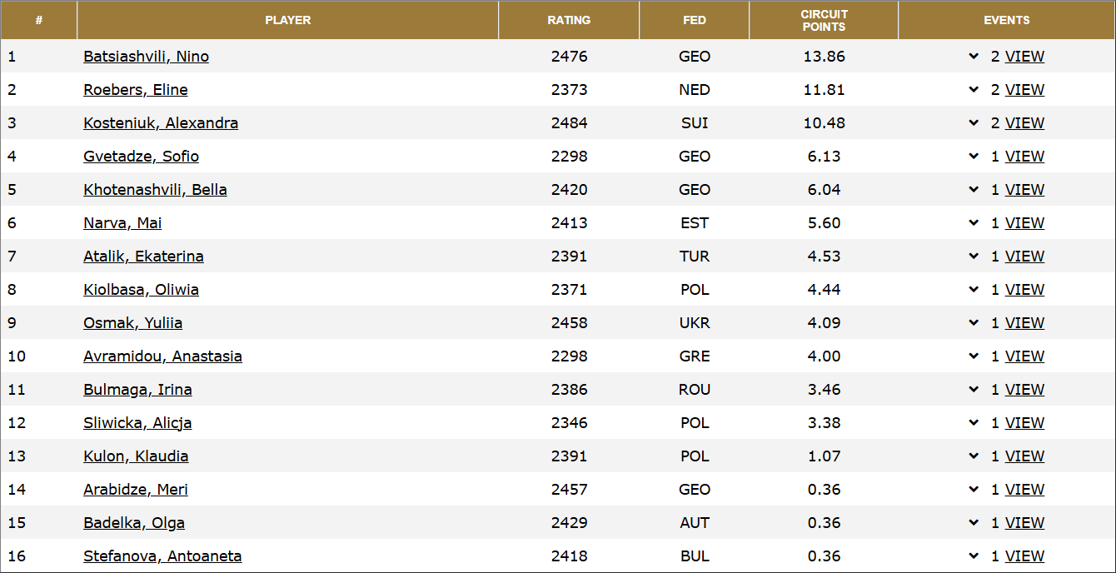Expand events chevron for Narva, Mai
This screenshot has width=1116, height=573.
[x=973, y=222]
